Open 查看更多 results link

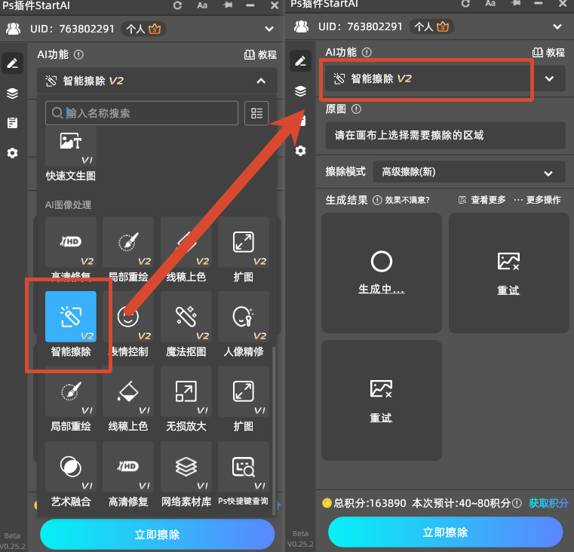pyautogui.click(x=482, y=200)
